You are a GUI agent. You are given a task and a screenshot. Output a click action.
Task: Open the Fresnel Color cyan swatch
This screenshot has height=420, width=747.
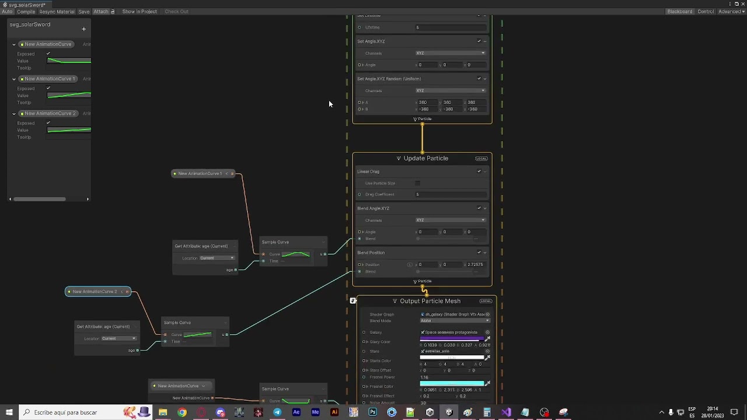tap(452, 383)
